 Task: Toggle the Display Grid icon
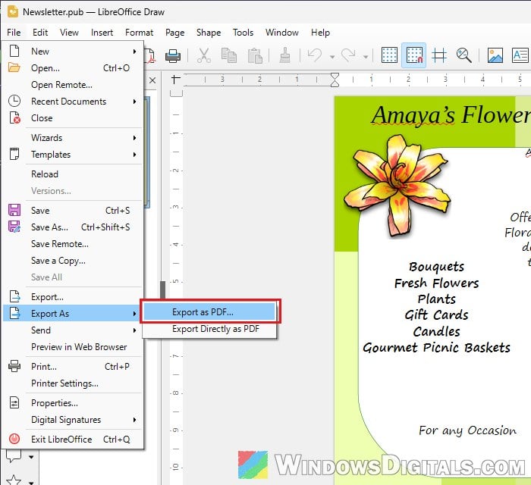tap(389, 55)
